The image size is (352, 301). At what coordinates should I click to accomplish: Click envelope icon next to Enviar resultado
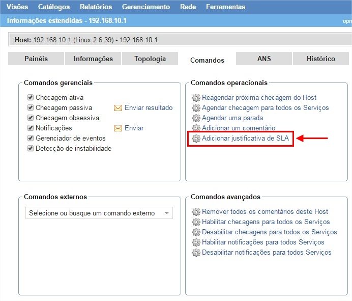(x=118, y=108)
